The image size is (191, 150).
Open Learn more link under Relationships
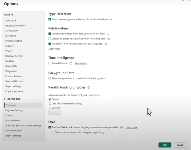(54, 49)
